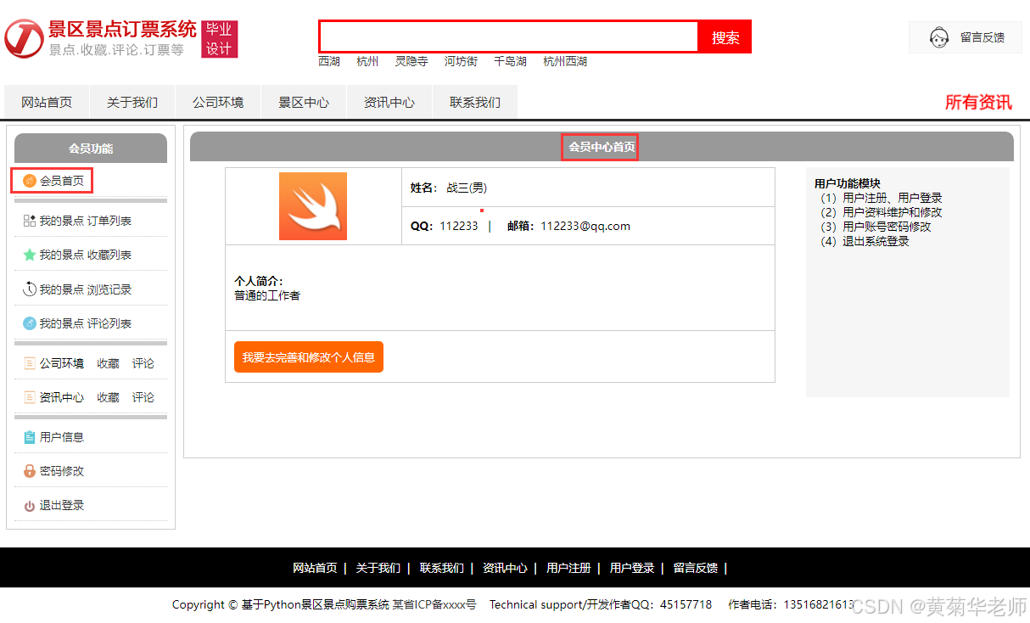Viewport: 1030px width, 623px height.
Task: Click 资讯中心 text in sidebar
Action: (62, 397)
